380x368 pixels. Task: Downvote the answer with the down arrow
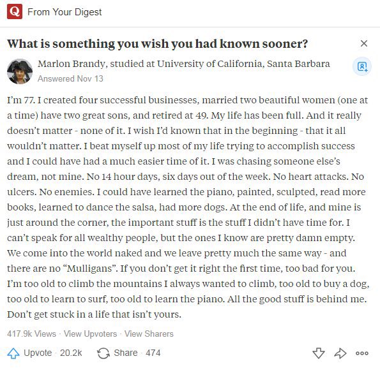tap(319, 353)
